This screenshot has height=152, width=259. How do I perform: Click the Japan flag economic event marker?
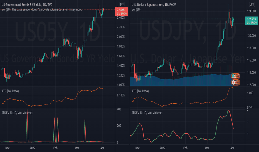tap(233, 82)
